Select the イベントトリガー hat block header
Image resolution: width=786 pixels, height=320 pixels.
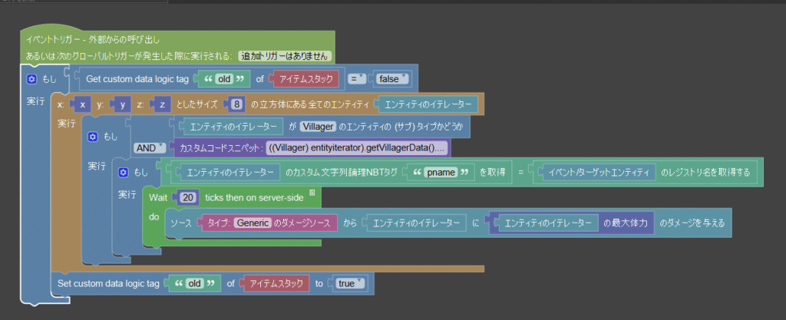(x=177, y=47)
